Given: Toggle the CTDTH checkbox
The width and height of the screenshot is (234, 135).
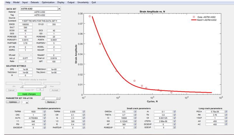Looking at the screenshot, I should (175, 121).
